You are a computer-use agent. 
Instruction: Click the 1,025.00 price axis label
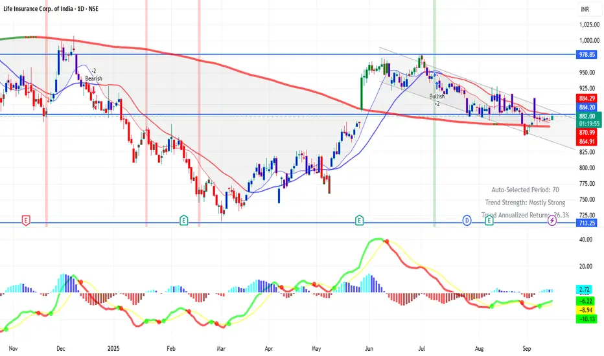589,25
